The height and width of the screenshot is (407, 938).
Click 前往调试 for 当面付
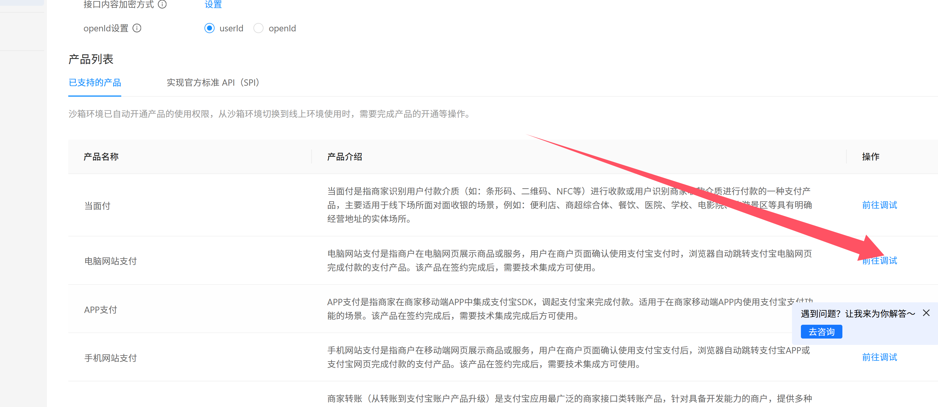(879, 205)
